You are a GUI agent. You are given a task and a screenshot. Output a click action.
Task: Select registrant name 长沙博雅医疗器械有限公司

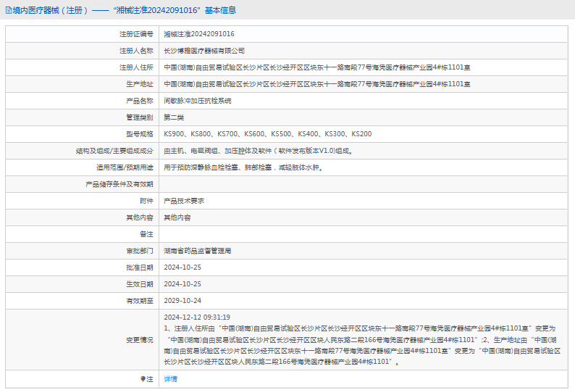pyautogui.click(x=204, y=51)
